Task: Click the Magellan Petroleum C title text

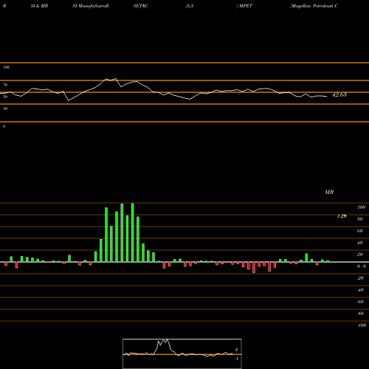Action: (314, 6)
